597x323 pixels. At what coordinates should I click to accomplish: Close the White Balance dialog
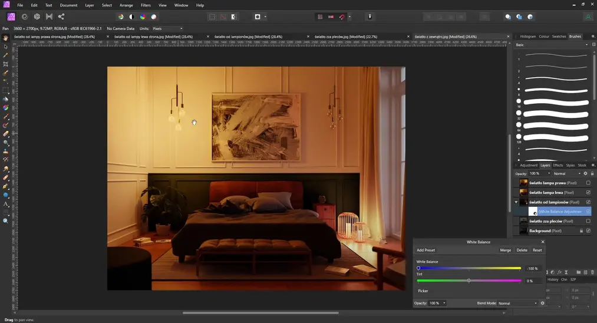pyautogui.click(x=543, y=242)
